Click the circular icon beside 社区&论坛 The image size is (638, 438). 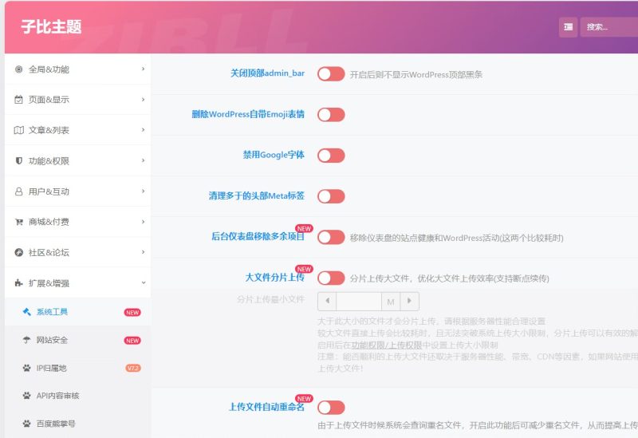pos(18,252)
